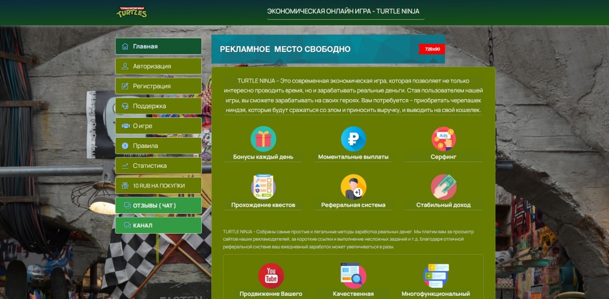Image resolution: width=609 pixels, height=299 pixels.
Task: Click the magnifier search ads icon
Action: coord(353,275)
